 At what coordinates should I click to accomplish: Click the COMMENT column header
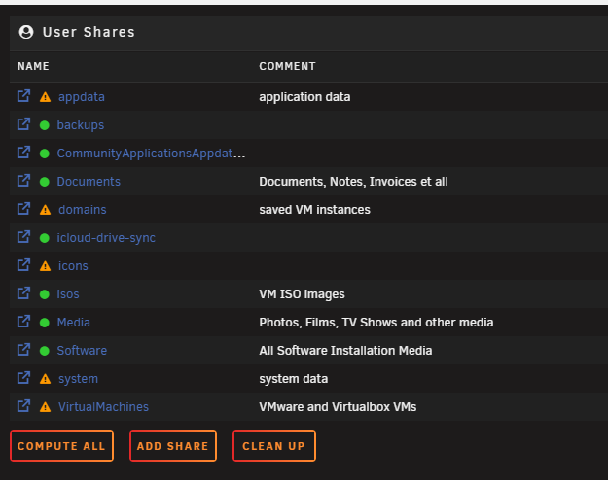(x=287, y=67)
